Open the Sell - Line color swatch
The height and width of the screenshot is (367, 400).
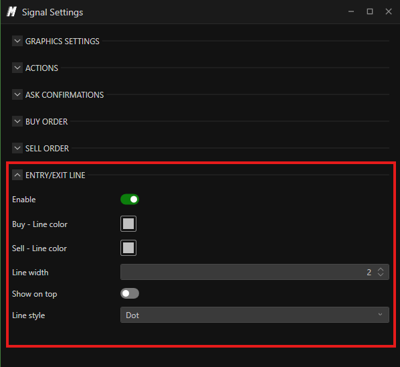tap(128, 248)
